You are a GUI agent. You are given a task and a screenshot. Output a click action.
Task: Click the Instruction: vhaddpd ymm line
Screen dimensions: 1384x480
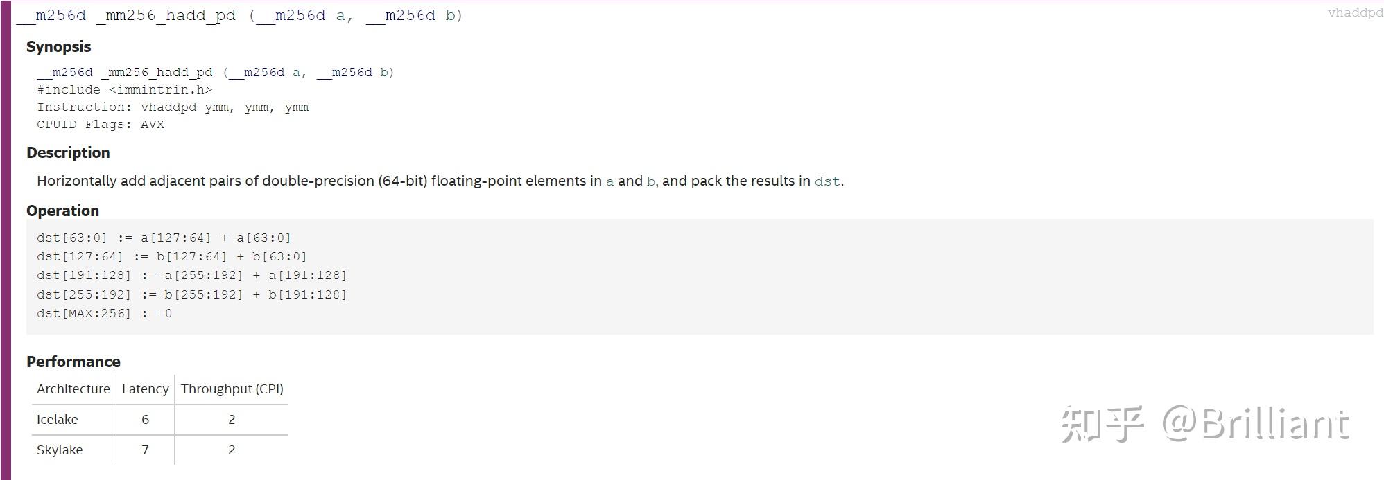coord(173,107)
